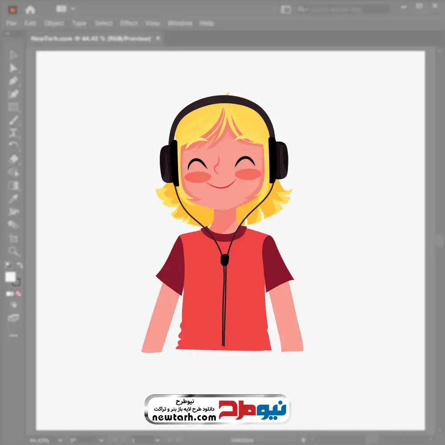Select the Zoom magnifier tool

tap(13, 251)
